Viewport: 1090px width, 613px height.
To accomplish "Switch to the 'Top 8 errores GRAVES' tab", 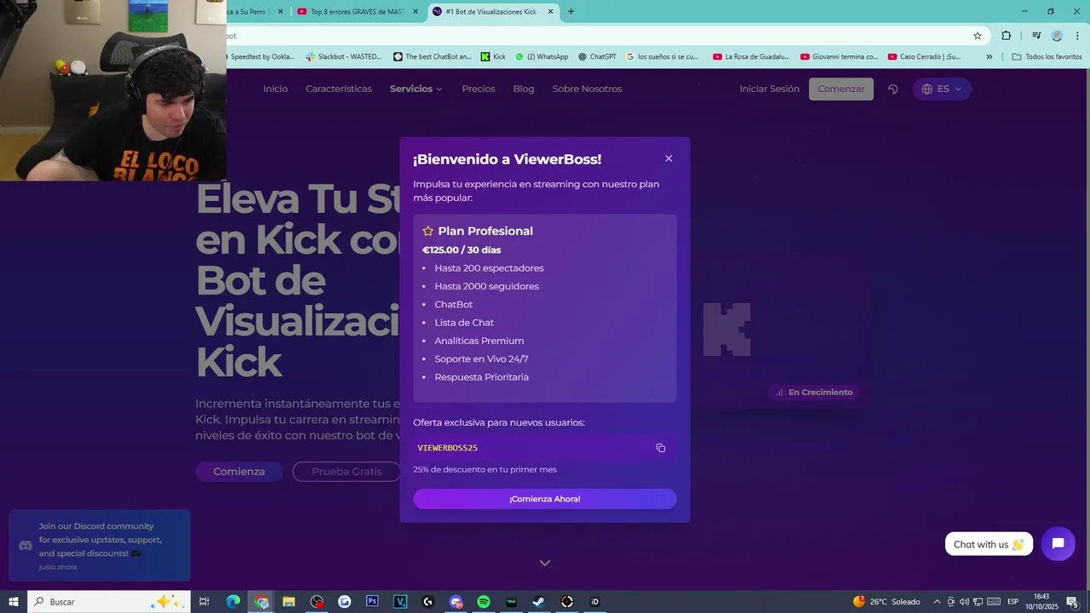I will (x=356, y=12).
